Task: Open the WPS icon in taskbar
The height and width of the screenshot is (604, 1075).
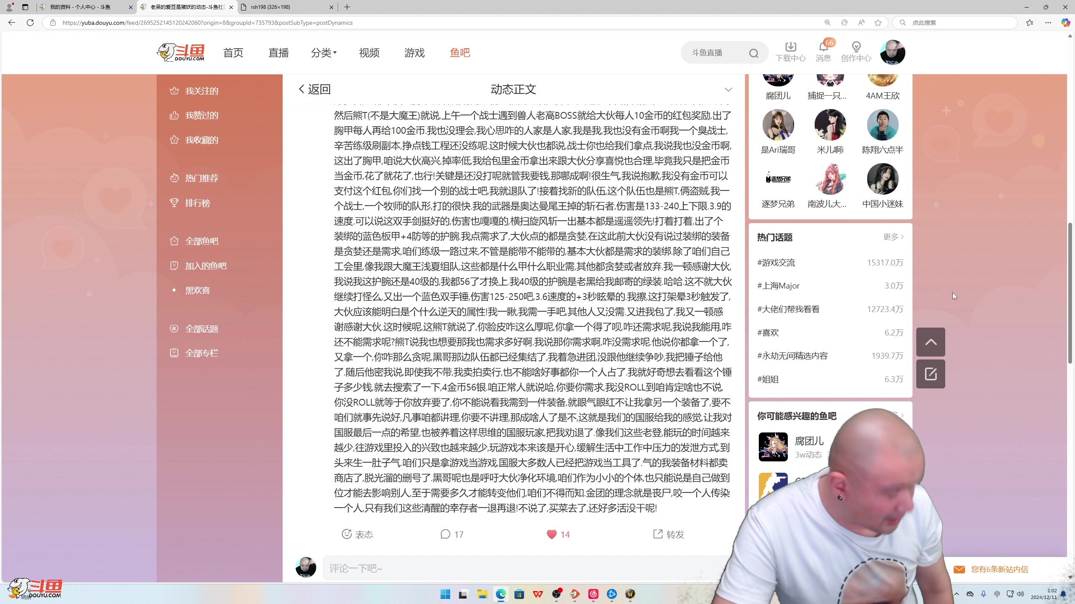Action: pos(537,594)
